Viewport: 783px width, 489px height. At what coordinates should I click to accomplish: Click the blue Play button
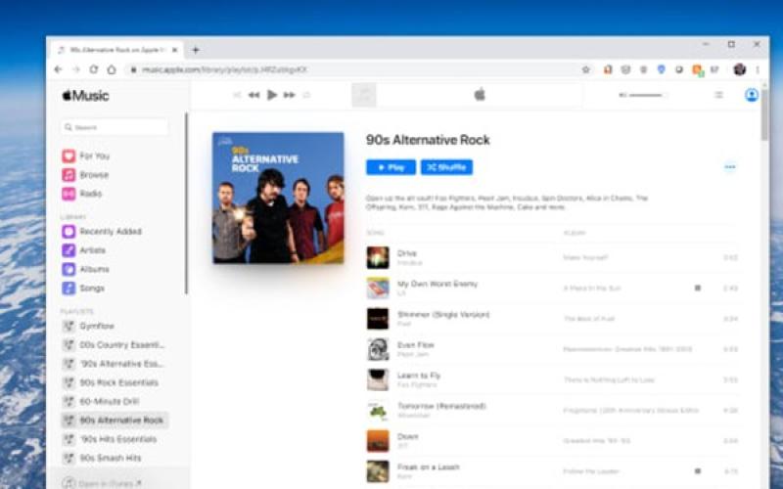(x=391, y=167)
